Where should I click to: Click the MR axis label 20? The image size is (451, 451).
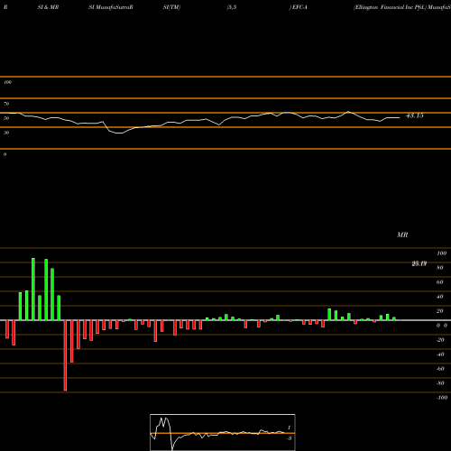point(439,311)
